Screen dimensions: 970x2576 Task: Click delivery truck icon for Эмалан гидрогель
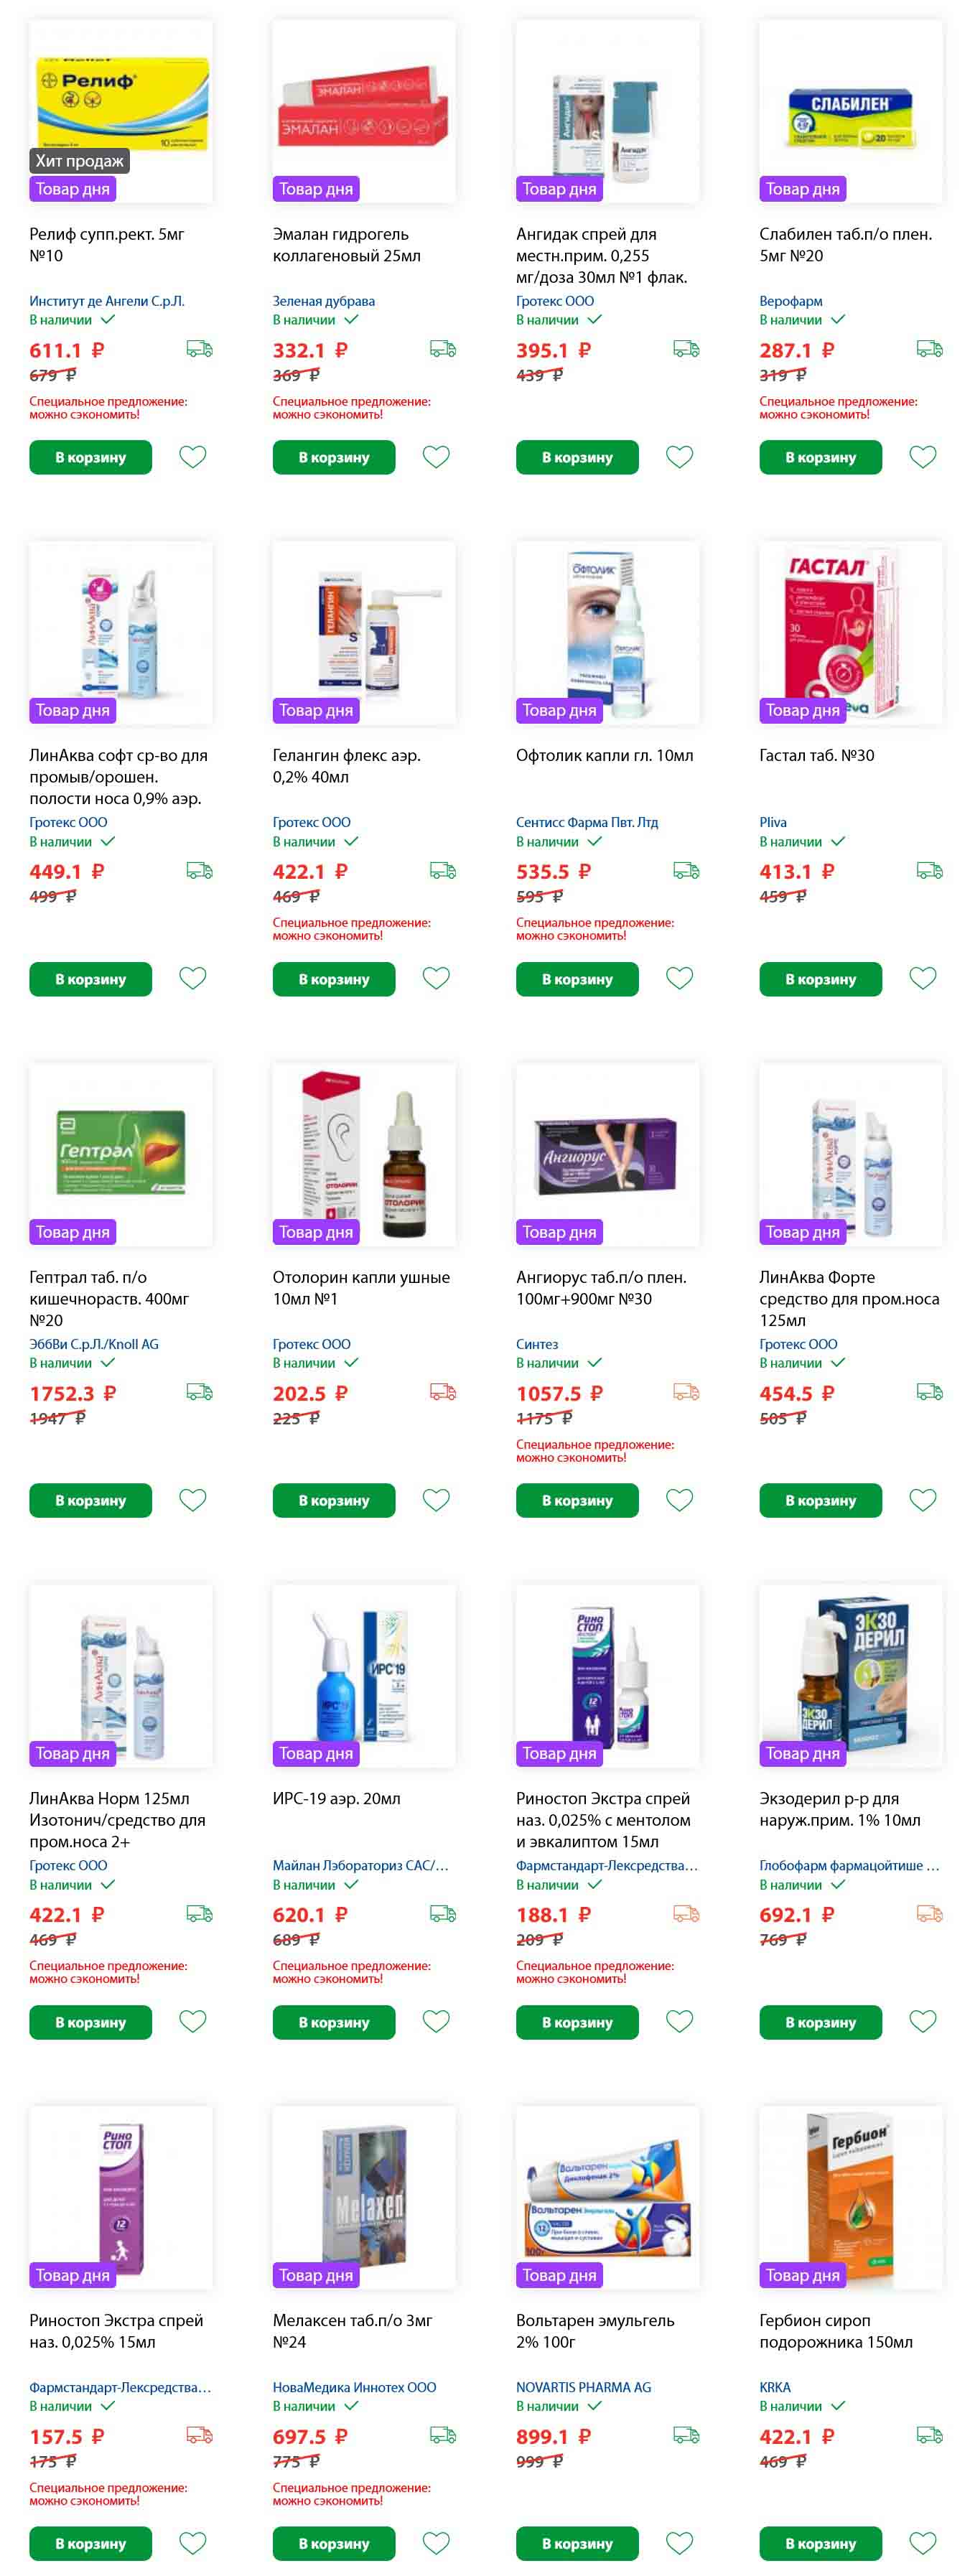point(443,349)
